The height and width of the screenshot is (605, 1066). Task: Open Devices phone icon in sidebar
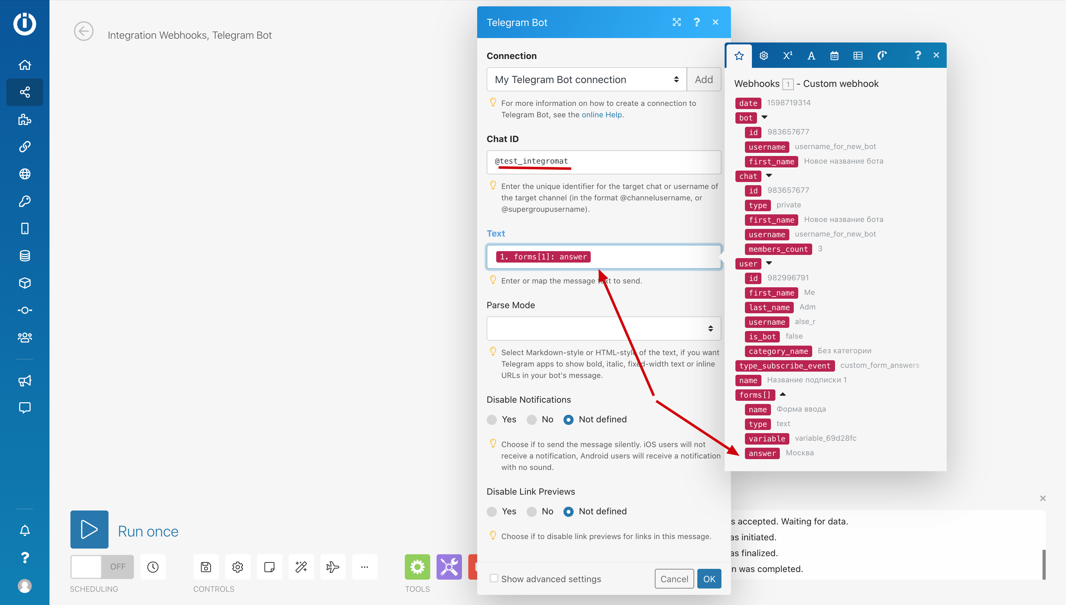click(x=25, y=229)
